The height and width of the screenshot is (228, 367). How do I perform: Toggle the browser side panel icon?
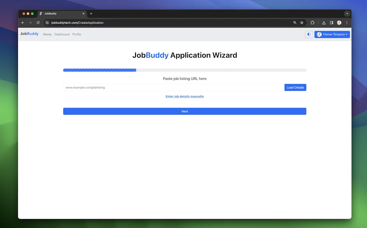pyautogui.click(x=332, y=23)
